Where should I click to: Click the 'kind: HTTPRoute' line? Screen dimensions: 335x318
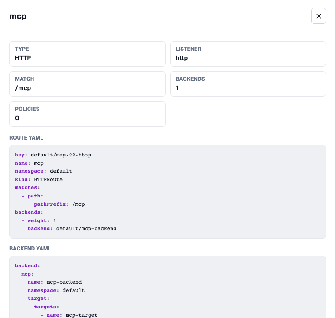39,179
